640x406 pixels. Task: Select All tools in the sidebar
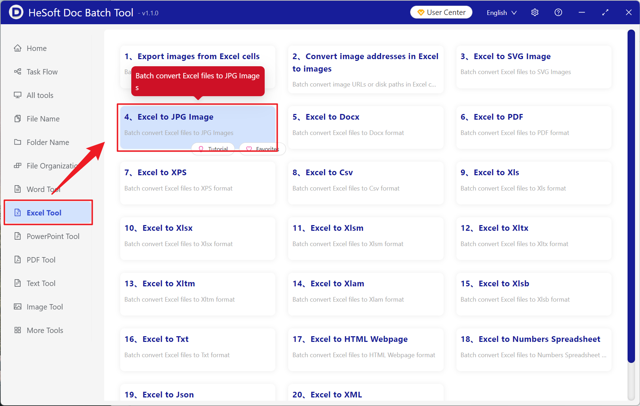[x=48, y=95]
